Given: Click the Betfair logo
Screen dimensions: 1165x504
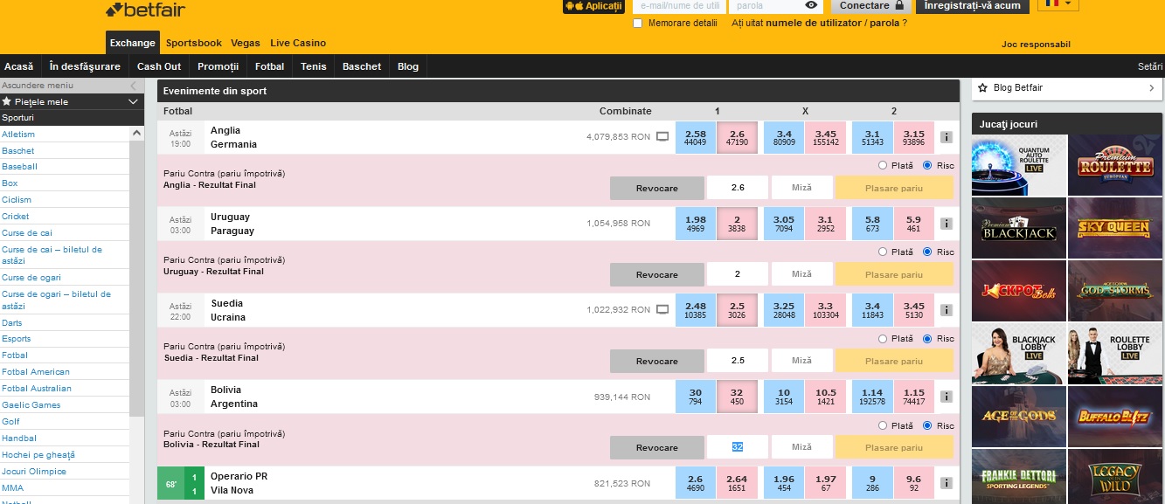Looking at the screenshot, I should [x=145, y=10].
